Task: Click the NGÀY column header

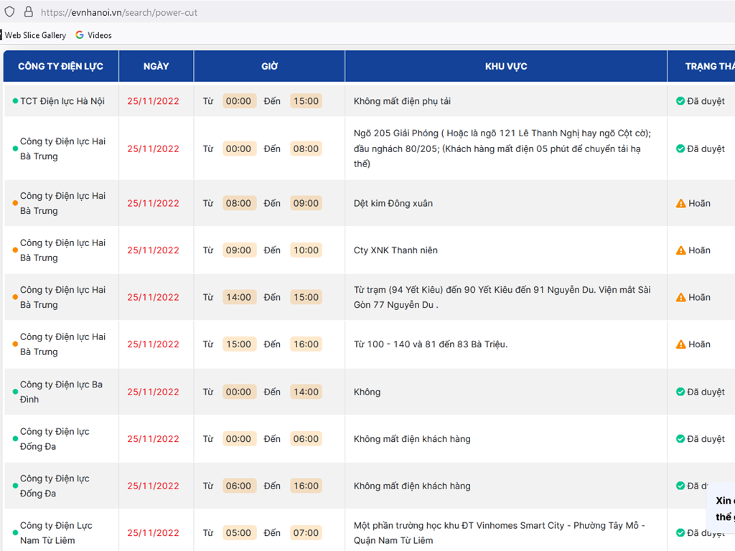Action: pyautogui.click(x=156, y=66)
